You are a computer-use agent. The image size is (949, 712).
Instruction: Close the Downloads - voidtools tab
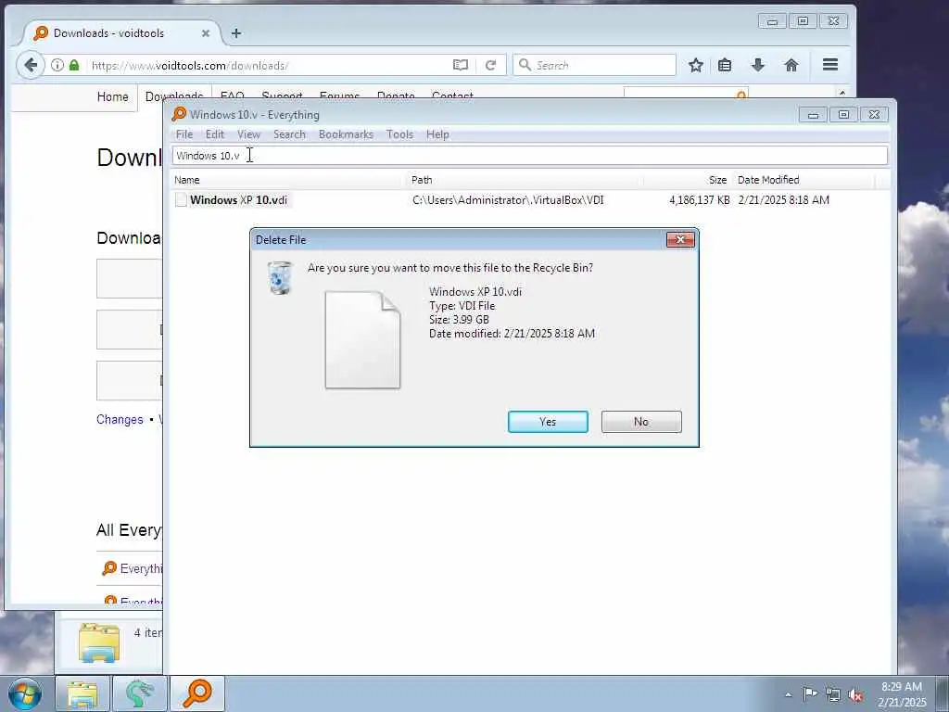click(x=206, y=33)
